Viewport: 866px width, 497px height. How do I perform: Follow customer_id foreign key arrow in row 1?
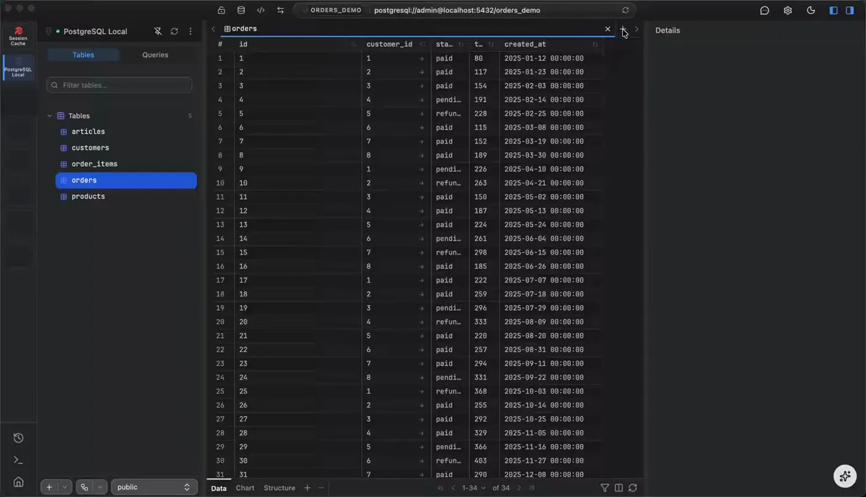(422, 59)
